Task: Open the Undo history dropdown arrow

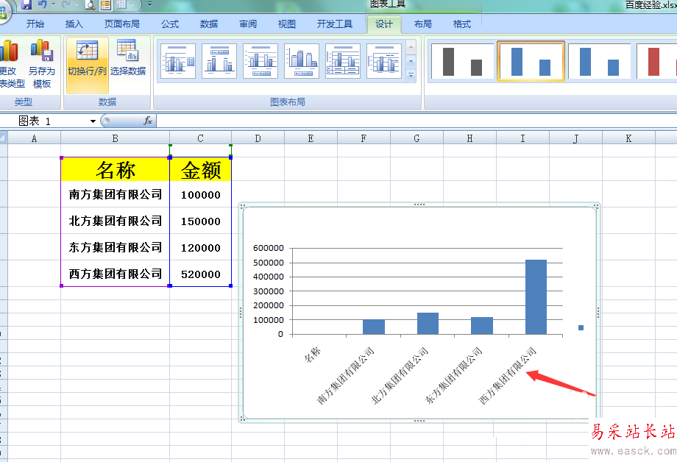Action: pyautogui.click(x=54, y=4)
